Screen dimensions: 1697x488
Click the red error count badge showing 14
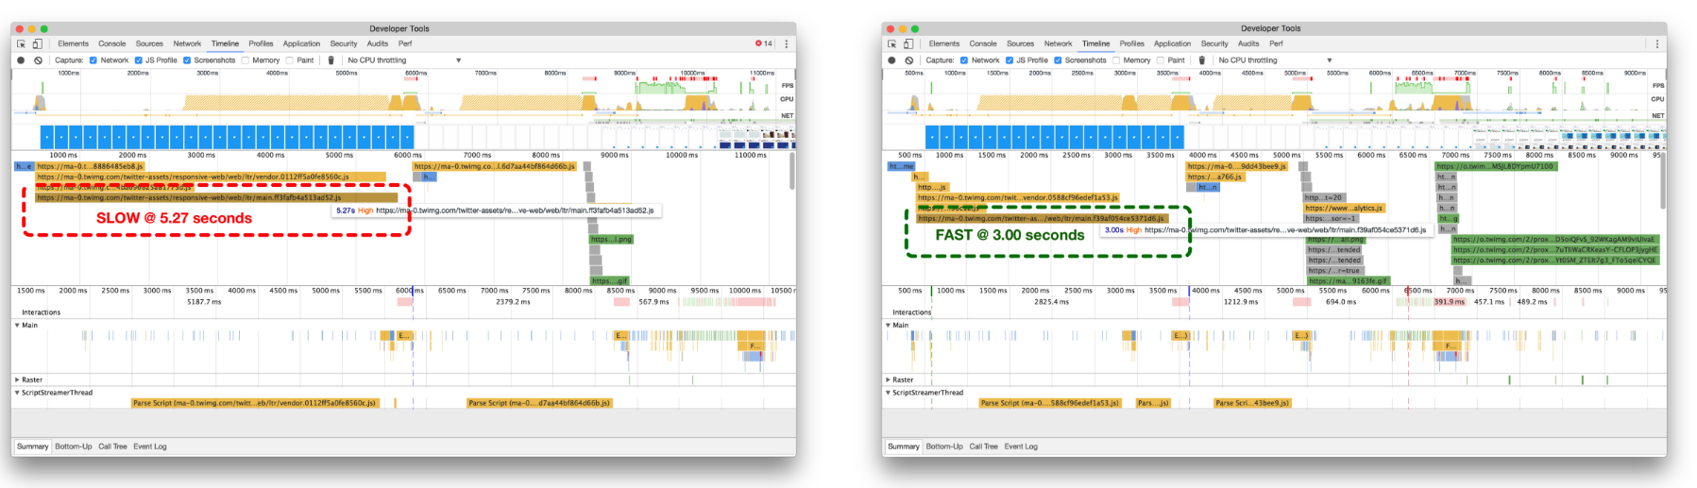pos(763,43)
